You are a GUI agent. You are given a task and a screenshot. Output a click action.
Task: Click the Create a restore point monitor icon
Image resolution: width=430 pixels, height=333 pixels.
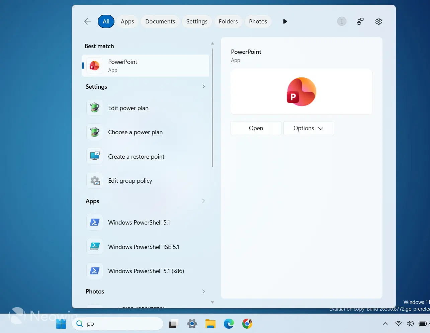click(95, 156)
